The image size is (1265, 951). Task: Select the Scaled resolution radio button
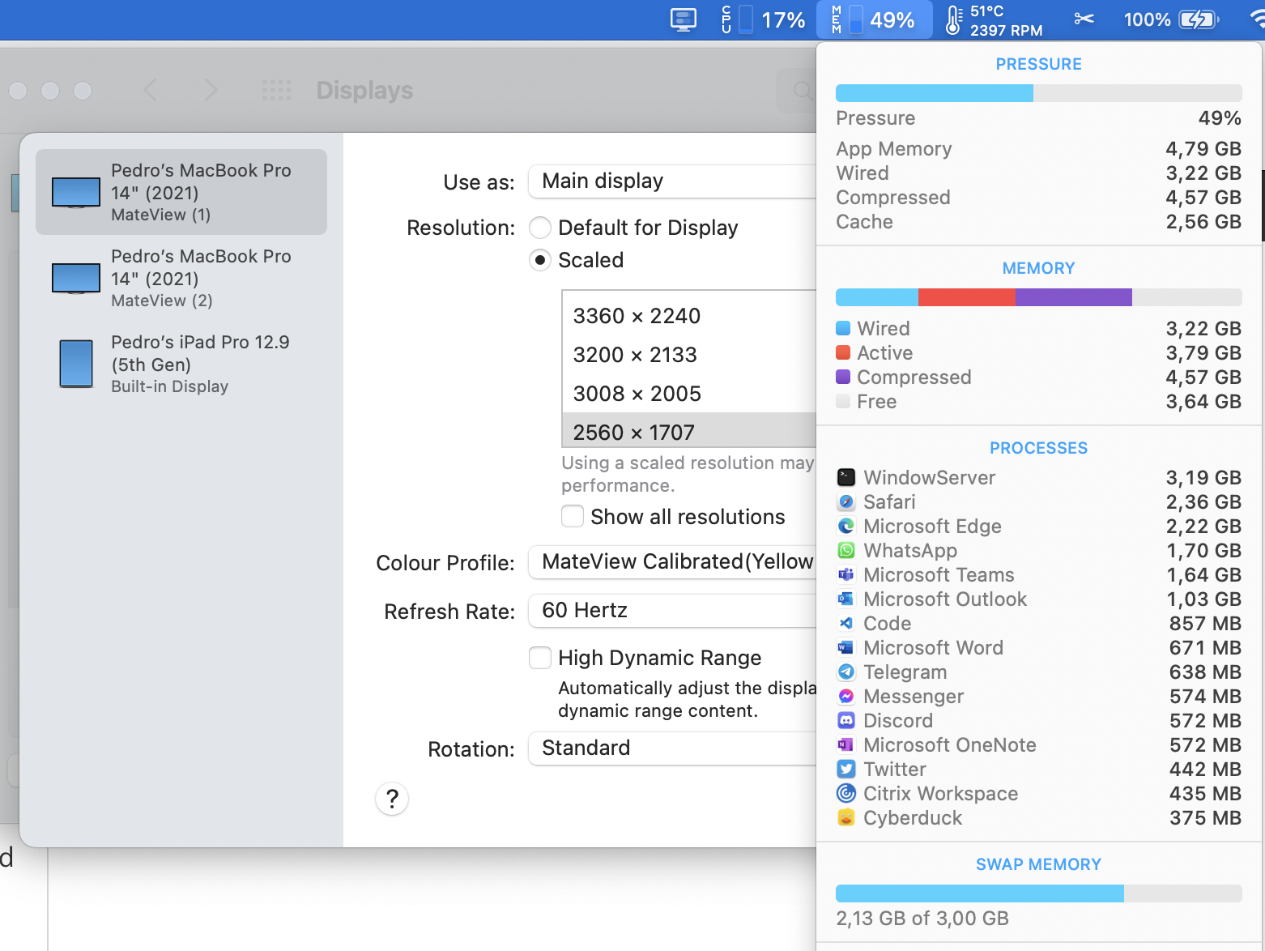(540, 260)
